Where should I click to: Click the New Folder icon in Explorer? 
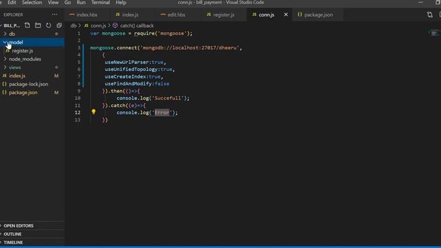(x=38, y=25)
